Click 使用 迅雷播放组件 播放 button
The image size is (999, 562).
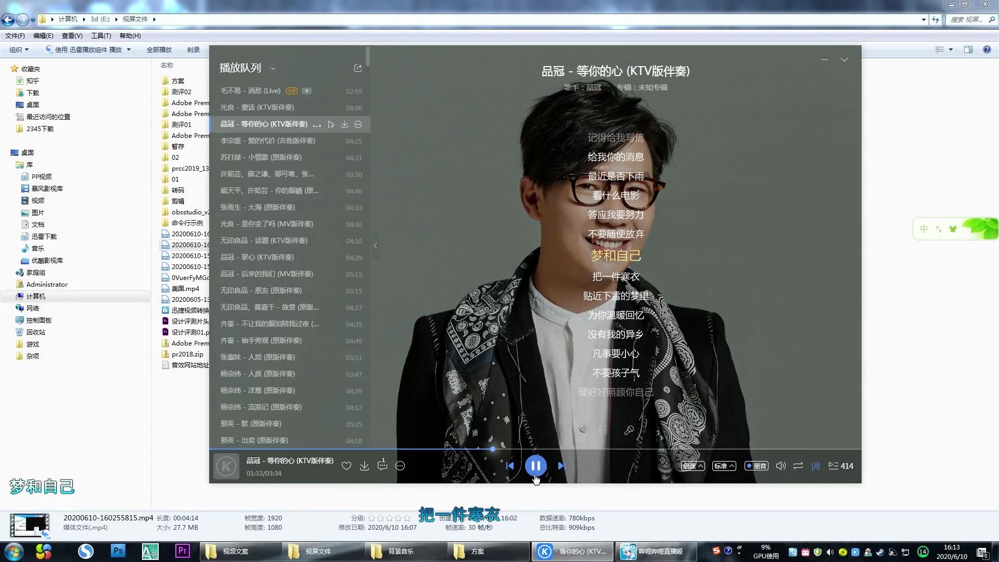pos(83,49)
